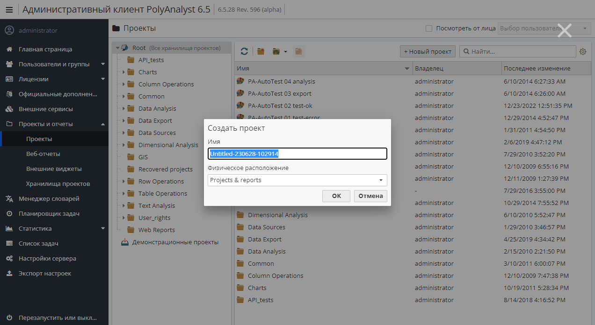The width and height of the screenshot is (595, 325).
Task: Select Проекты in the sidebar submenu
Action: 54,139
